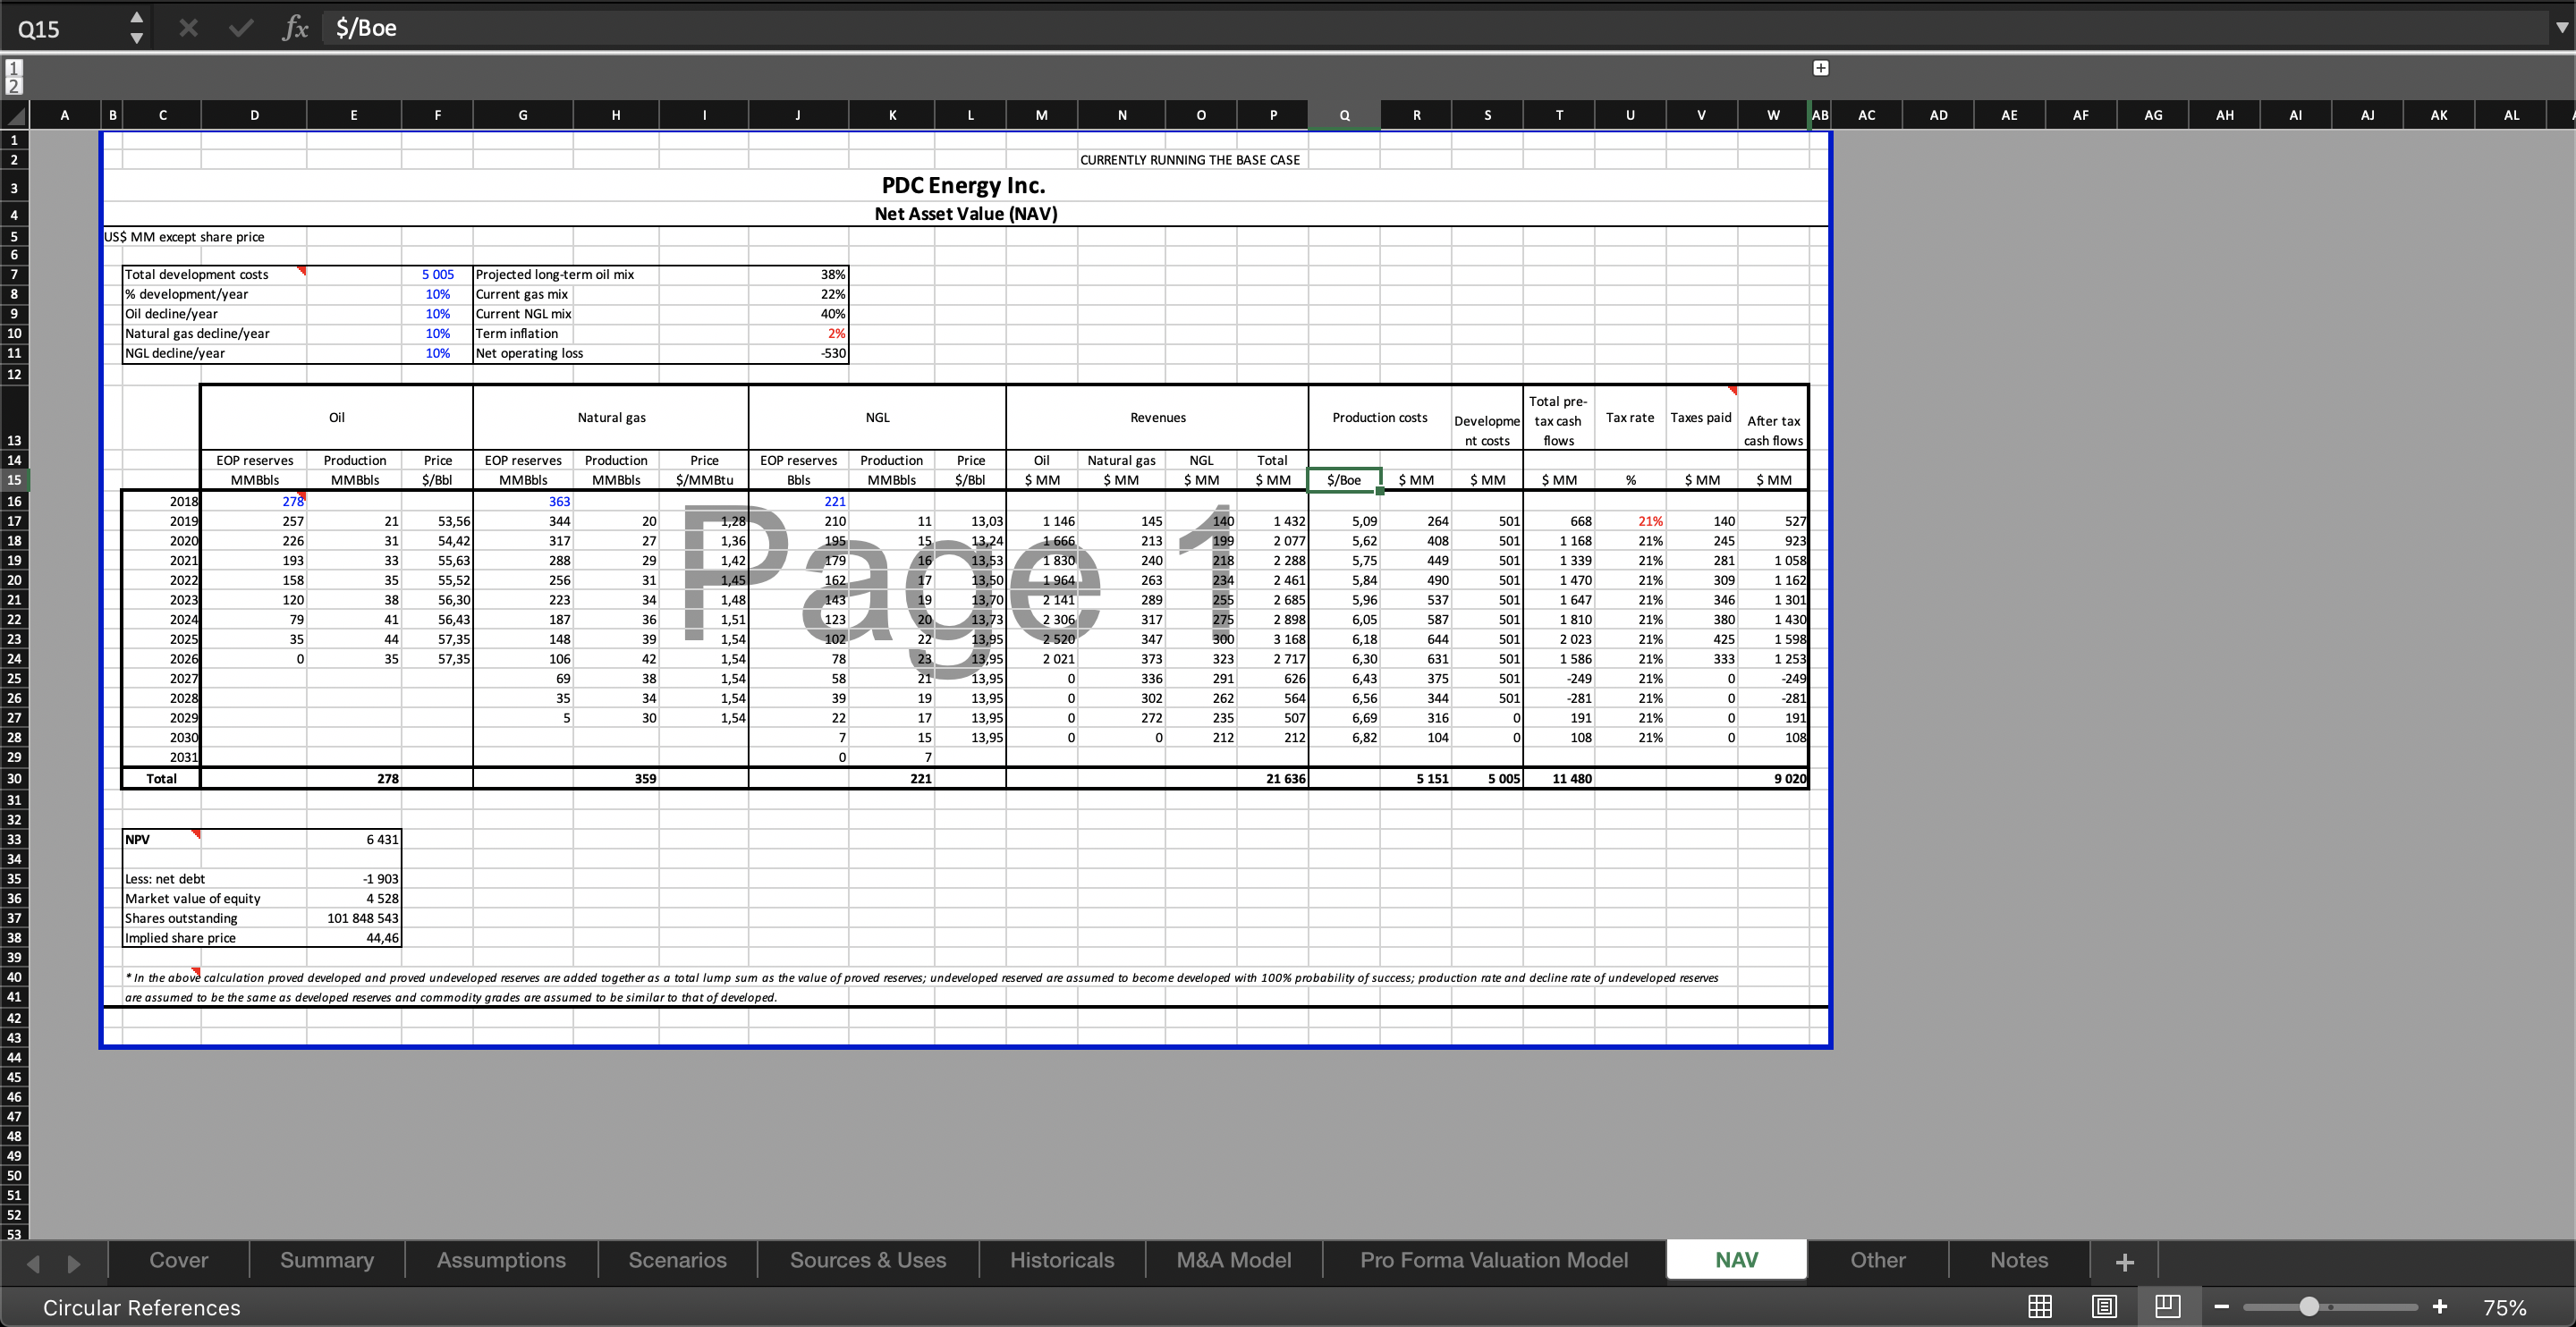Select Total development costs value 5 005
The image size is (2576, 1327).
[437, 274]
